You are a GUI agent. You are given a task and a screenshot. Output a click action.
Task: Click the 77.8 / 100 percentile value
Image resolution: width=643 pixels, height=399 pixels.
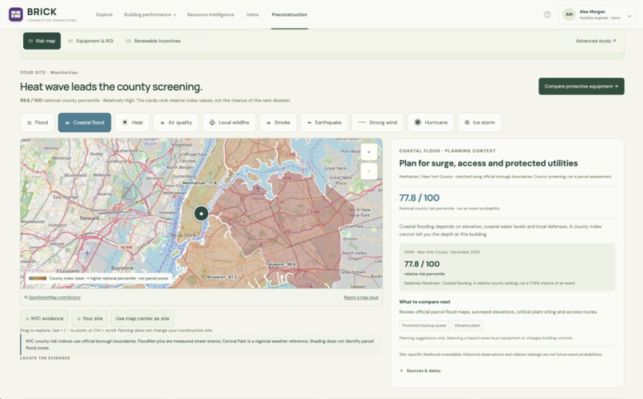[419, 198]
